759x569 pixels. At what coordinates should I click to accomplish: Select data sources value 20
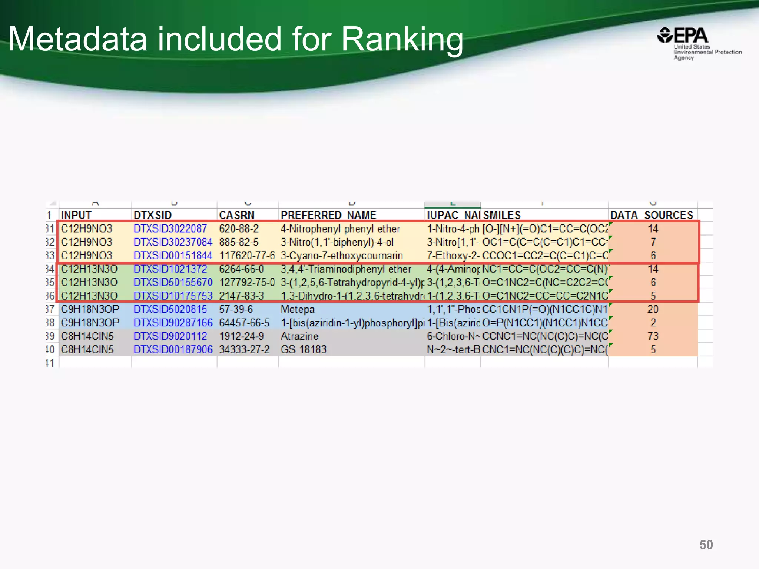click(653, 309)
